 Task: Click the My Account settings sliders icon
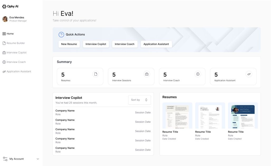[5, 159]
